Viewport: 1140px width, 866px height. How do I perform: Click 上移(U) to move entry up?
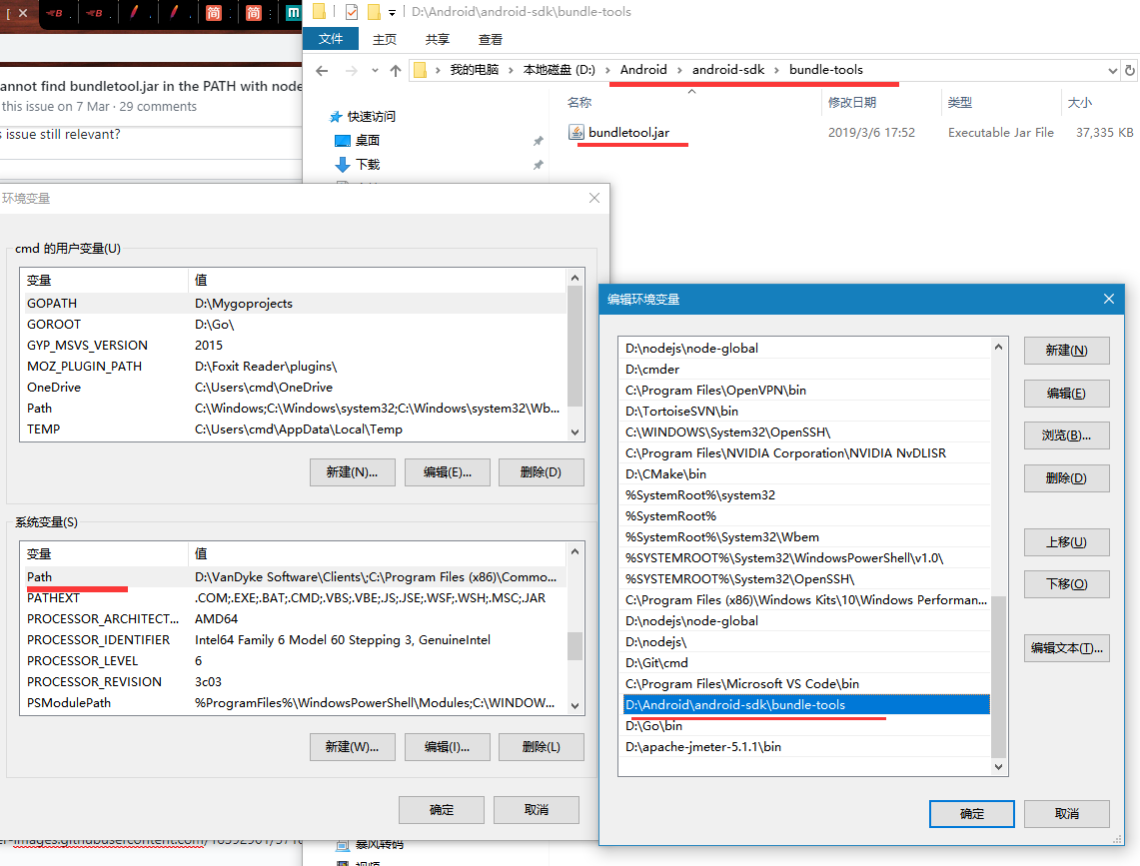(1066, 542)
